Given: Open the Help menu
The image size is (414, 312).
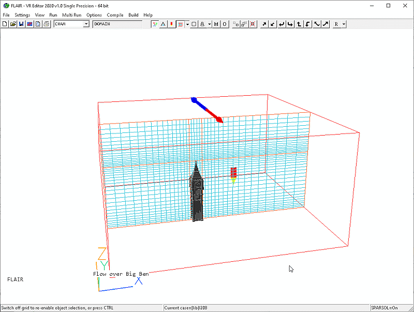Looking at the screenshot, I should (148, 15).
